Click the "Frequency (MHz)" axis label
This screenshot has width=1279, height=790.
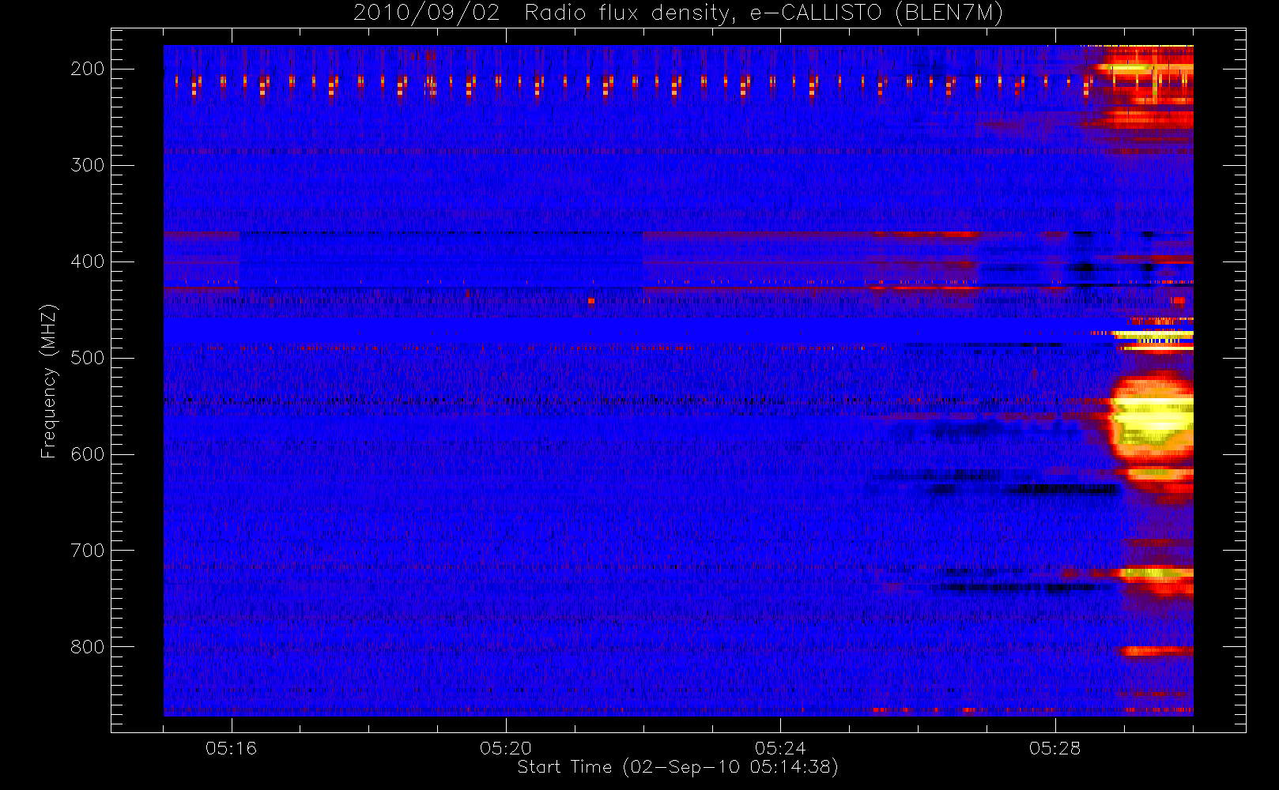(x=49, y=381)
